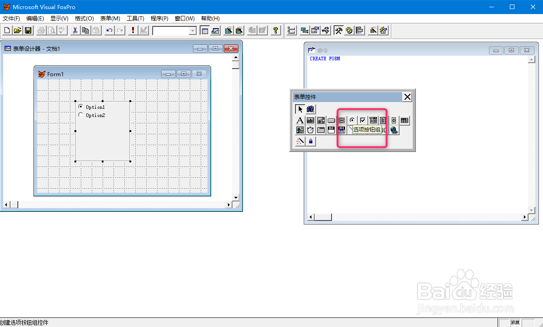Screen dimensions: 543x327
Task: Click the up arrow of Form Designer scrollbar
Action: [x=236, y=58]
